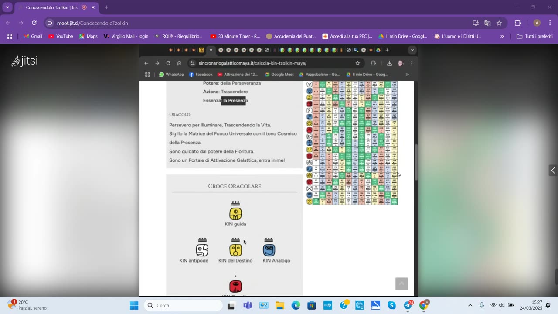Image resolution: width=558 pixels, height=314 pixels.
Task: Expand the Jitsi side panel arrow
Action: pyautogui.click(x=553, y=171)
